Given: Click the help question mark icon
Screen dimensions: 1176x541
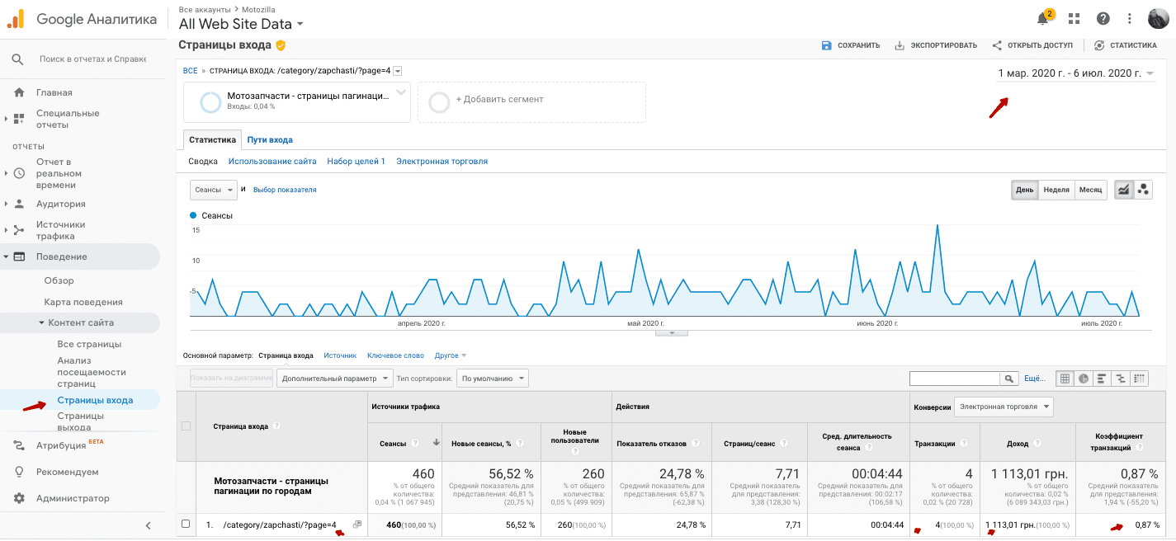Looking at the screenshot, I should (1103, 18).
